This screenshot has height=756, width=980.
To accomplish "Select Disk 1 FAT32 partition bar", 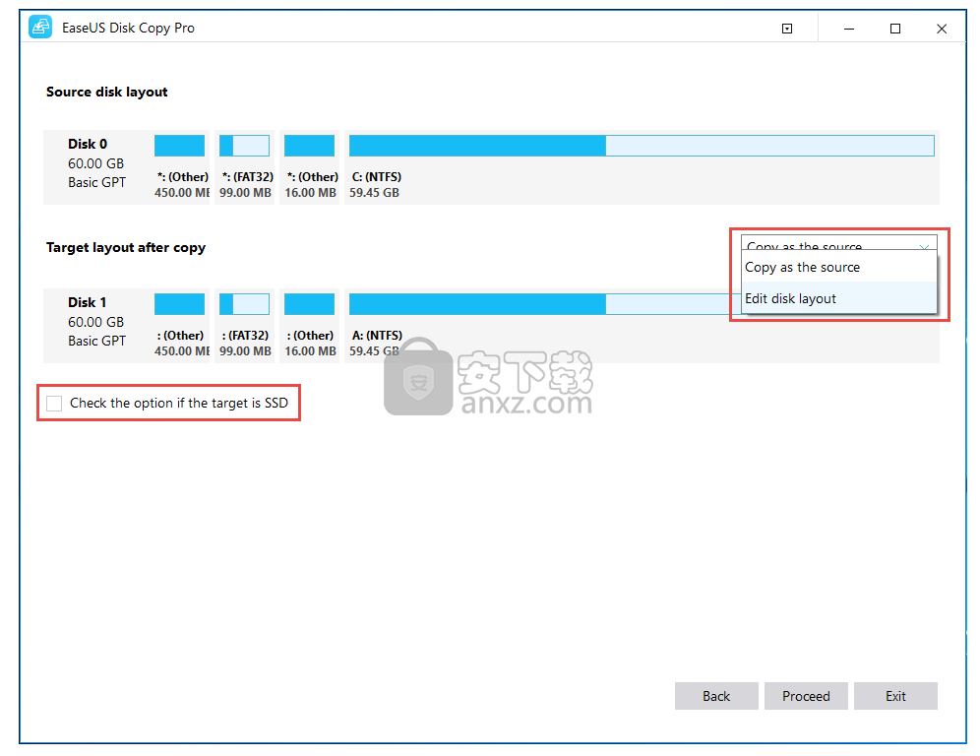I will 244,304.
